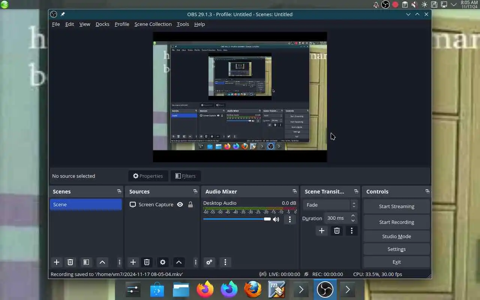Open transition properties three-dot menu
Image resolution: width=480 pixels, height=300 pixels.
click(351, 231)
